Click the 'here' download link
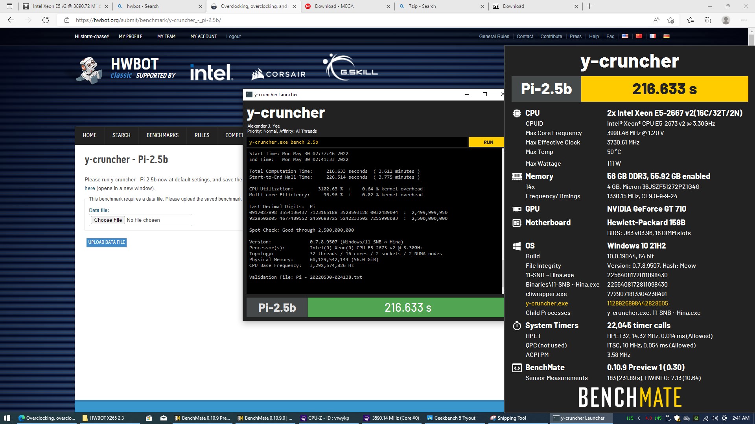This screenshot has height=424, width=755. click(x=90, y=188)
